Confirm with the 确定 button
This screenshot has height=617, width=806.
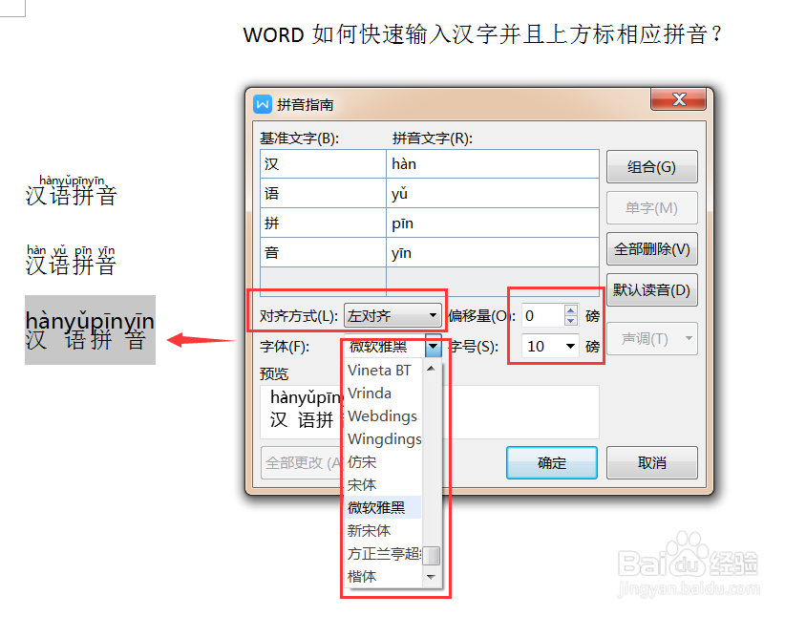[x=552, y=462]
